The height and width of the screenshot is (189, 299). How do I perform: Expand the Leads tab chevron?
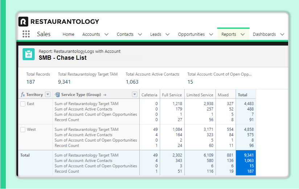click(167, 34)
